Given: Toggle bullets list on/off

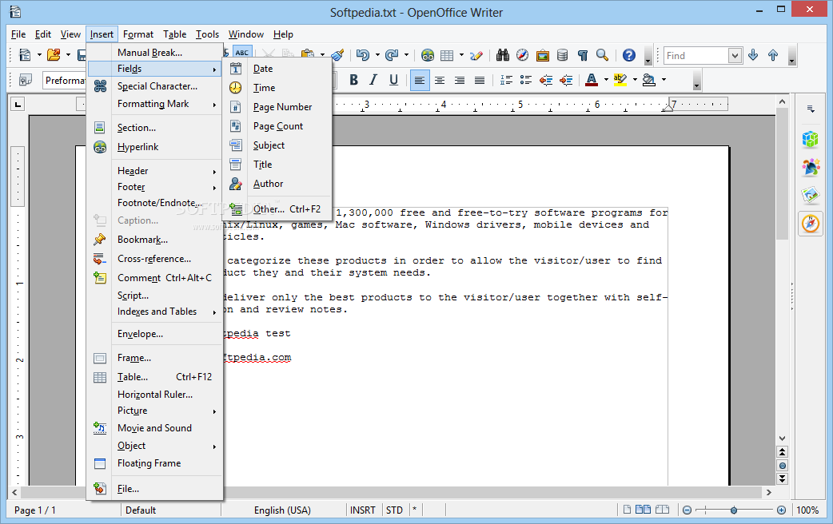Looking at the screenshot, I should point(526,80).
